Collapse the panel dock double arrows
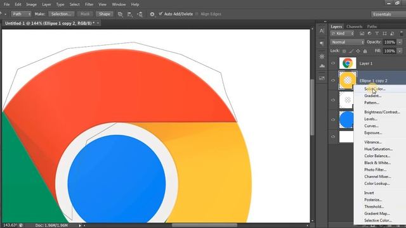This screenshot has height=228, width=406. pos(325,22)
